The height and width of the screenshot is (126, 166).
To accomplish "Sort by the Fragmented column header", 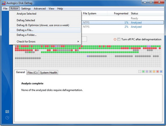I will pyautogui.click(x=119, y=14).
